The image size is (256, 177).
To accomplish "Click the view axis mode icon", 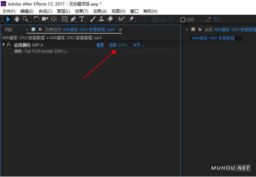I will [x=171, y=19].
